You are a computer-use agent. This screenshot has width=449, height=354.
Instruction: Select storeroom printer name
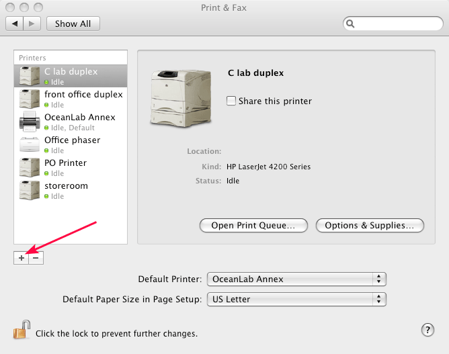click(x=66, y=186)
